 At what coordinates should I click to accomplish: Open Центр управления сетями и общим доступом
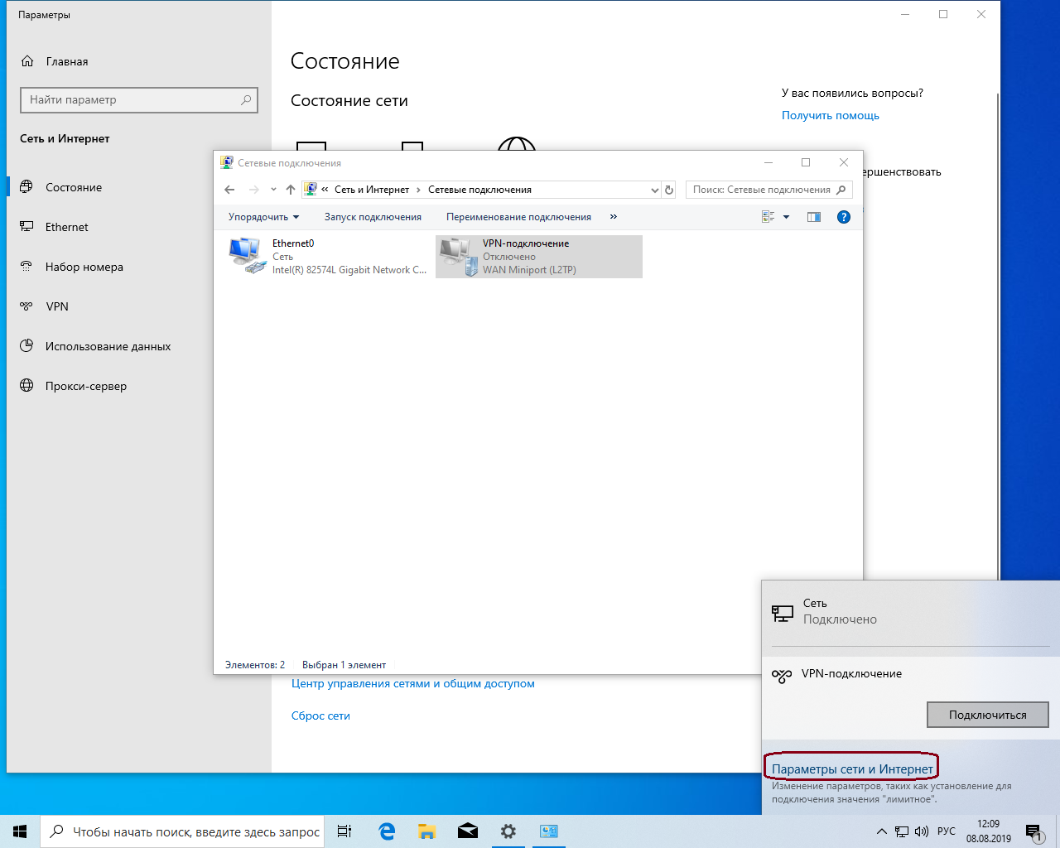click(413, 683)
